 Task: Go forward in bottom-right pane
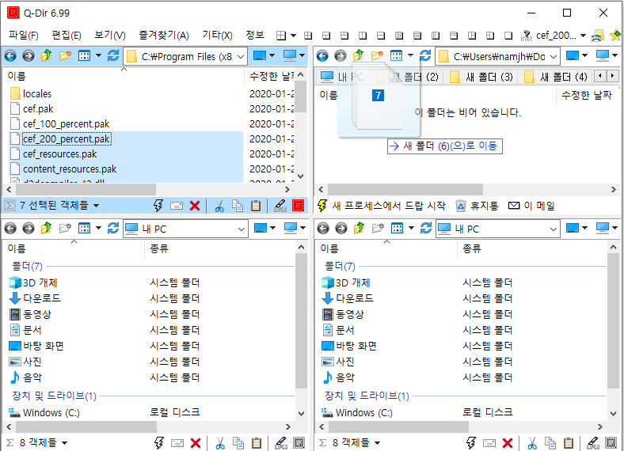coord(341,229)
